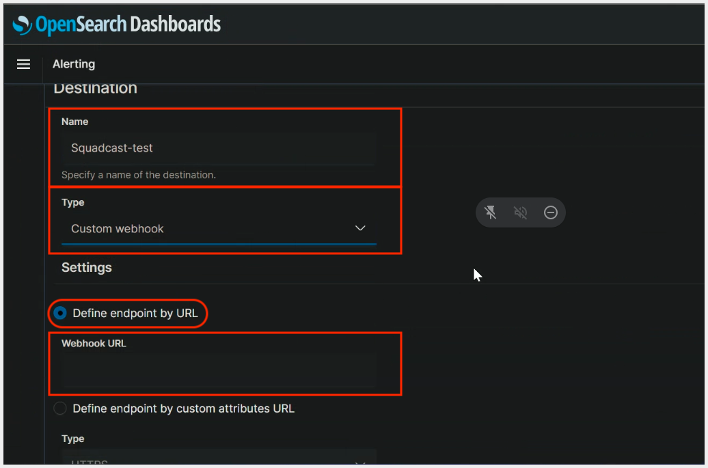
Task: Enable Define endpoint by custom attributes URL
Action: coord(59,408)
